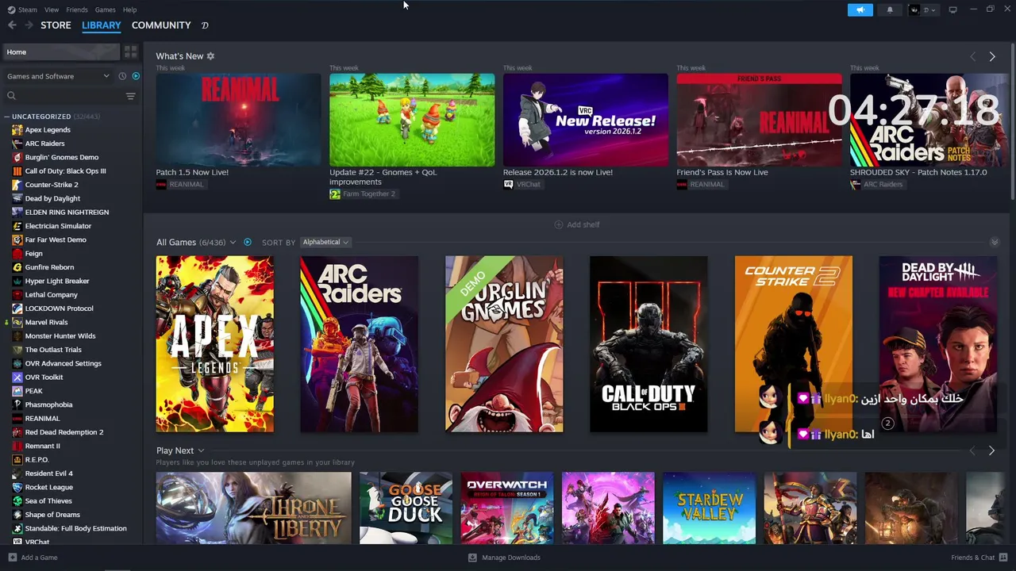Switch library to collections grid view

click(x=131, y=52)
